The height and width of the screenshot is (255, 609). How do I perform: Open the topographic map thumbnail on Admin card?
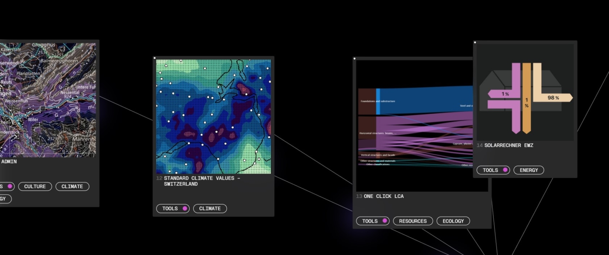click(x=48, y=100)
